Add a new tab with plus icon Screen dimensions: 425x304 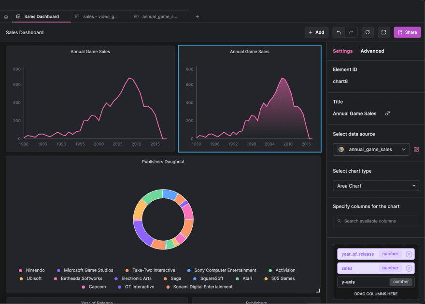pos(198,17)
